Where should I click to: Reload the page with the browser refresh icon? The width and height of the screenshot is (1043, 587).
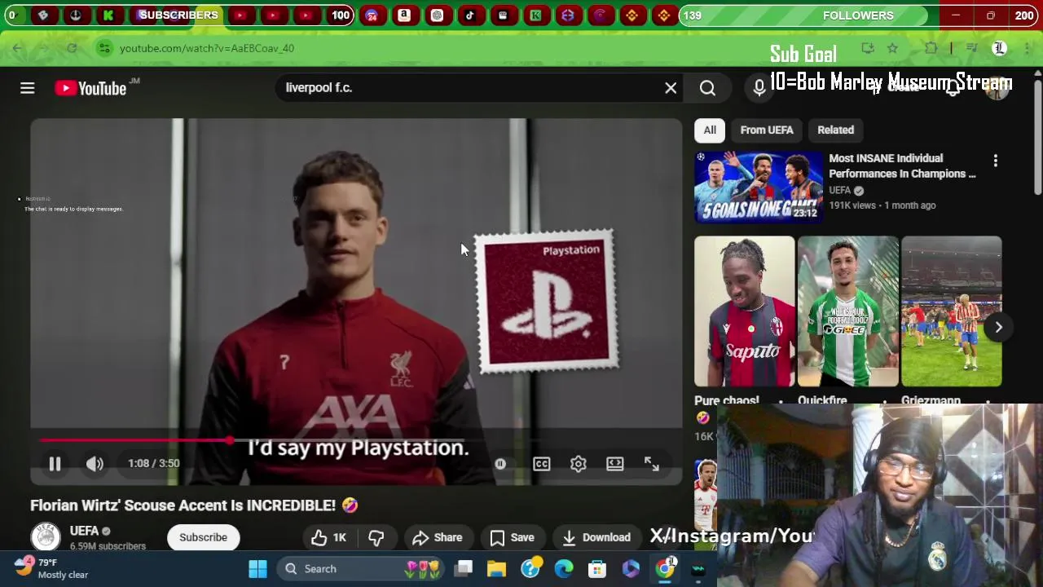[72, 48]
